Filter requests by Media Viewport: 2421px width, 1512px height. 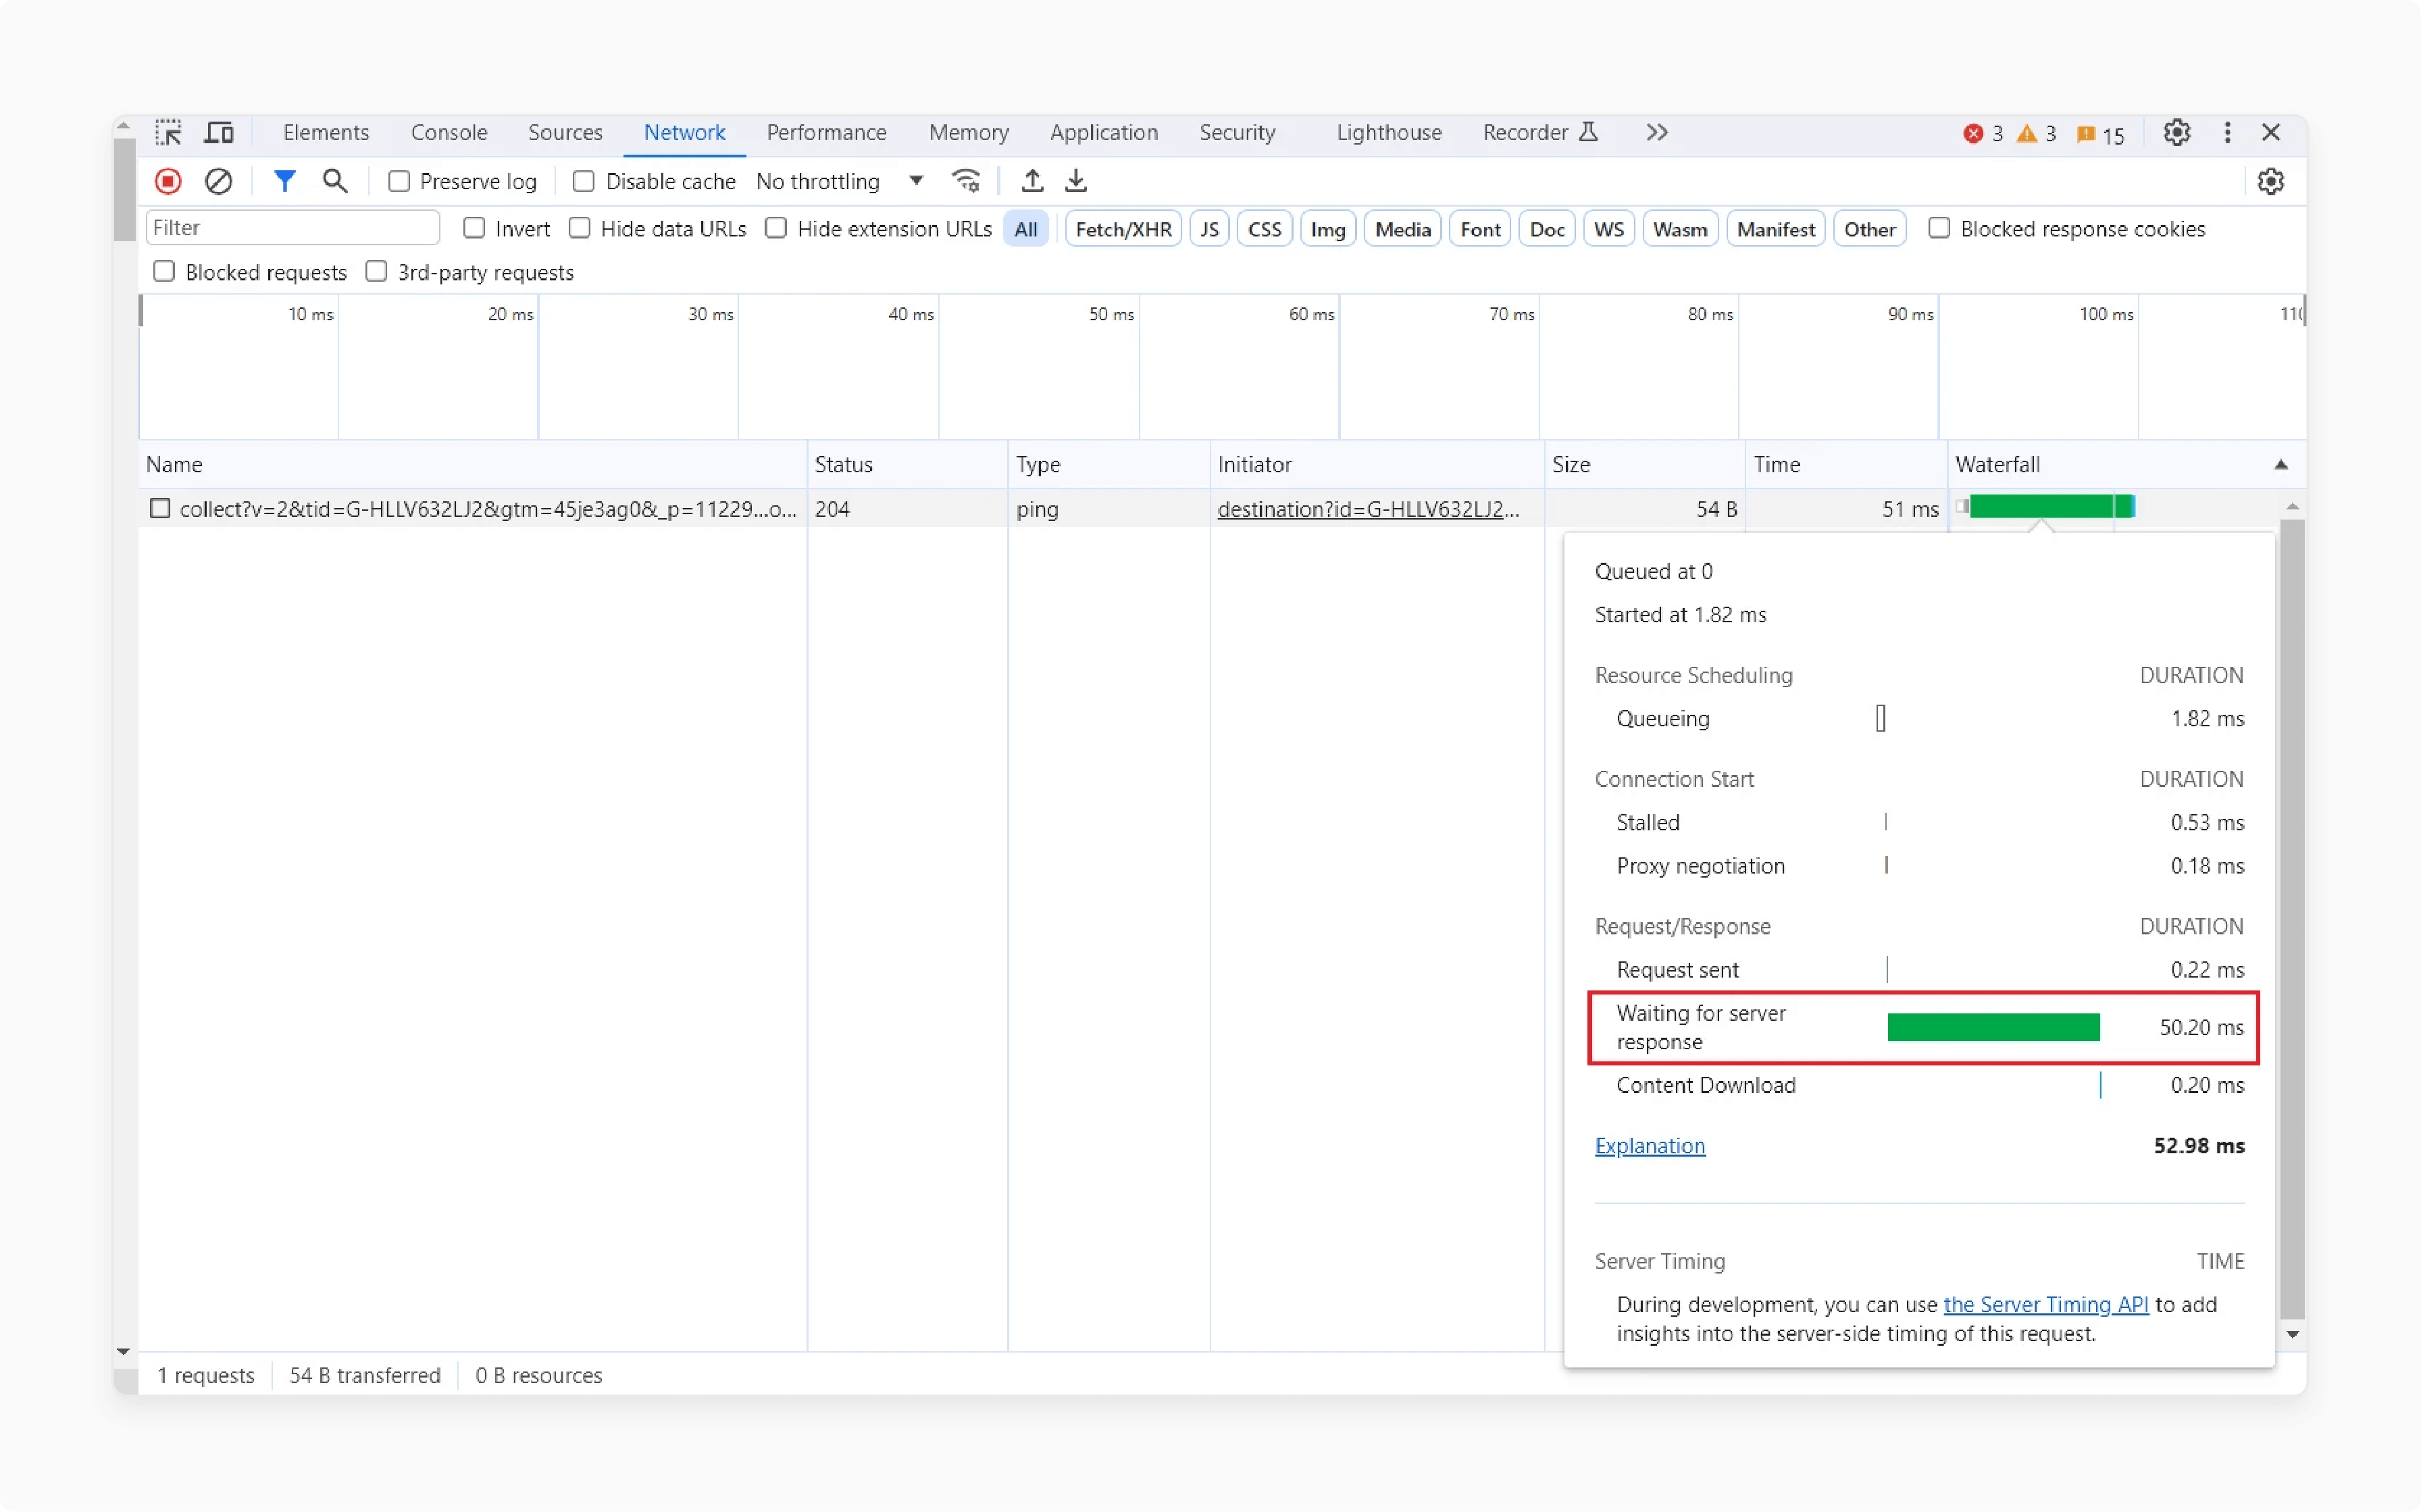(1402, 229)
